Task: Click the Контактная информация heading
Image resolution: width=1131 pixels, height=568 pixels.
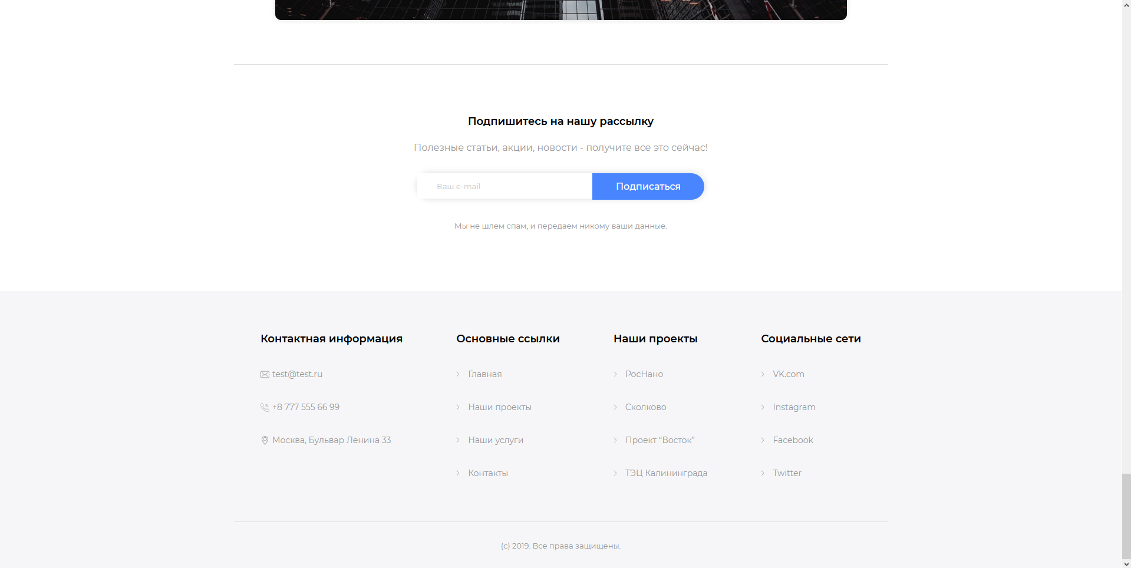Action: (331, 339)
